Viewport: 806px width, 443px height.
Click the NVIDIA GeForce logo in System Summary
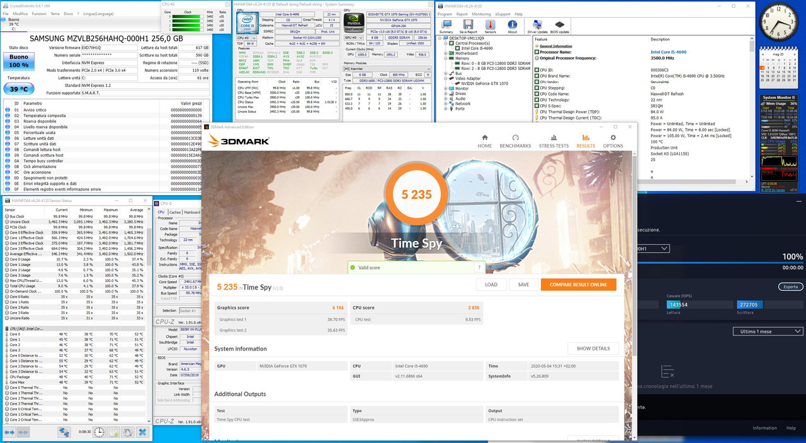(354, 24)
